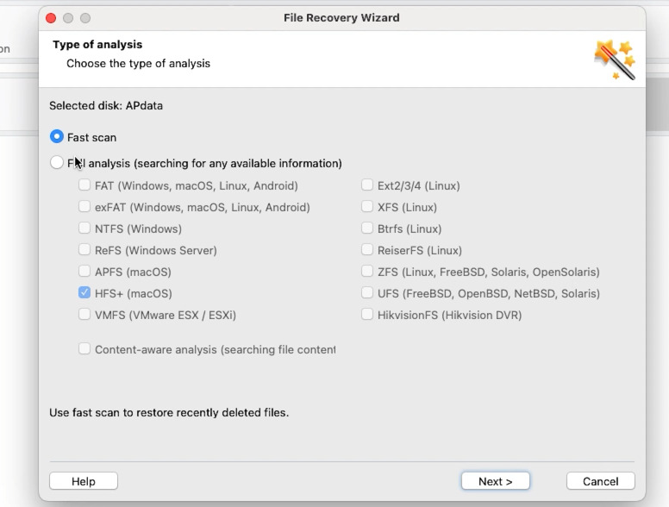Image resolution: width=669 pixels, height=507 pixels.
Task: Toggle the Content-aware analysis checkbox
Action: pos(84,348)
